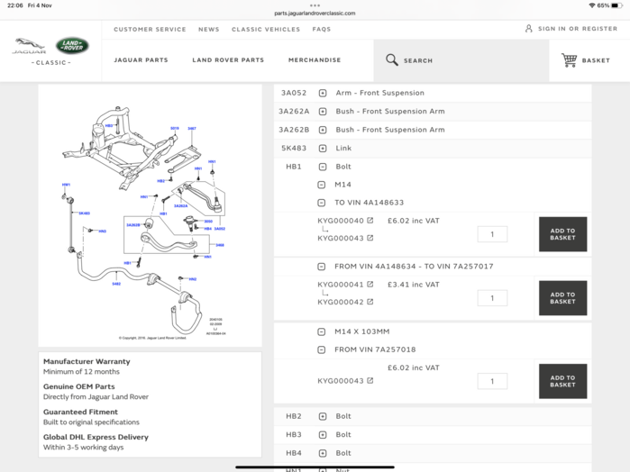Screen dimensions: 630x472
Task: Collapse the M14 section
Action: 322,185
